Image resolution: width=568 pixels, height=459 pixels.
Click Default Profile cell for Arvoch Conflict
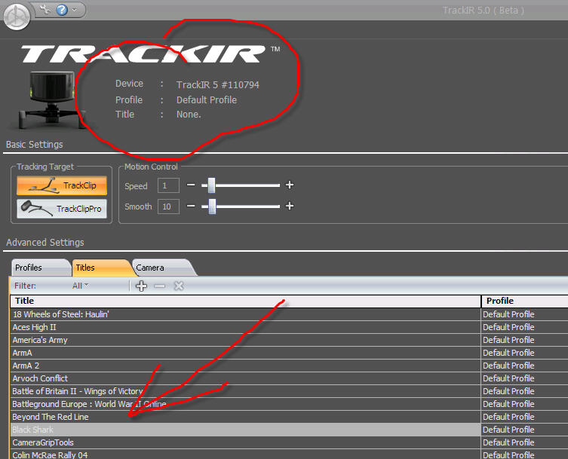[x=524, y=378]
